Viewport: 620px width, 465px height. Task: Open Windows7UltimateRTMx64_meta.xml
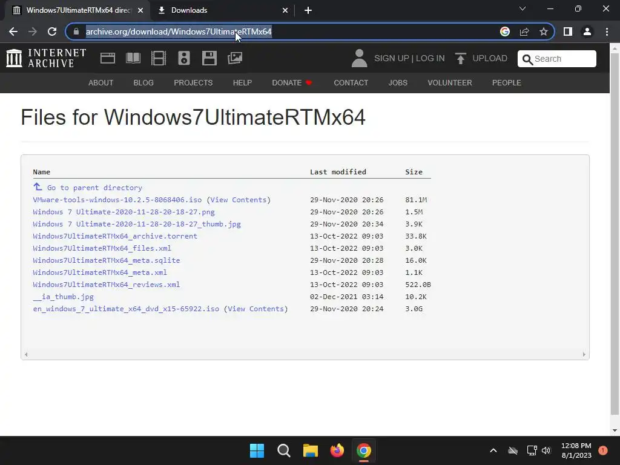[100, 272]
